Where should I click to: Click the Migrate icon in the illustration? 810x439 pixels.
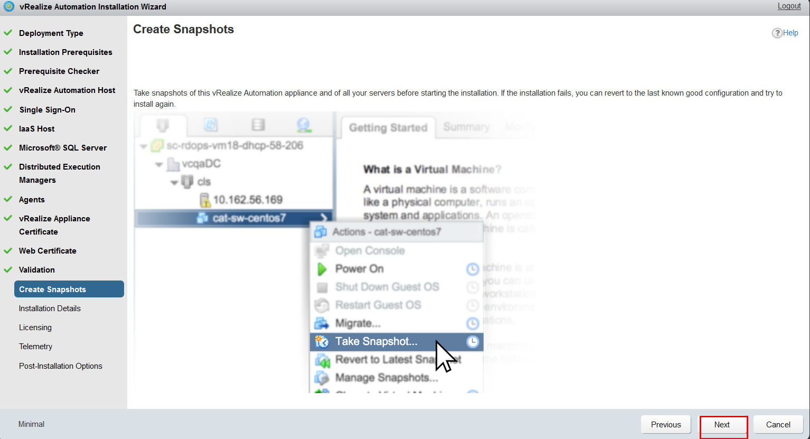[322, 323]
